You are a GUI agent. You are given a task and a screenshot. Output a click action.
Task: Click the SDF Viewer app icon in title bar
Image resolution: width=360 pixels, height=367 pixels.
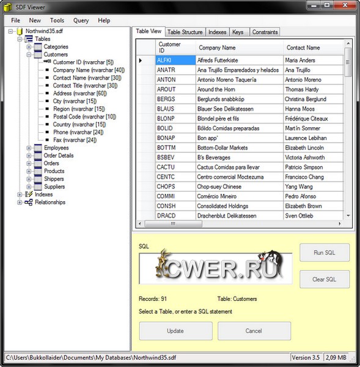[7, 7]
